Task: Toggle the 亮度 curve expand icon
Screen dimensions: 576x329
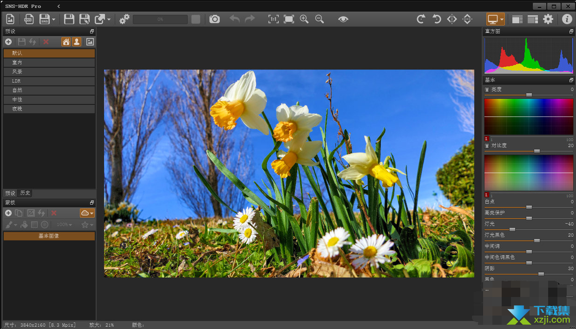Action: pos(487,90)
